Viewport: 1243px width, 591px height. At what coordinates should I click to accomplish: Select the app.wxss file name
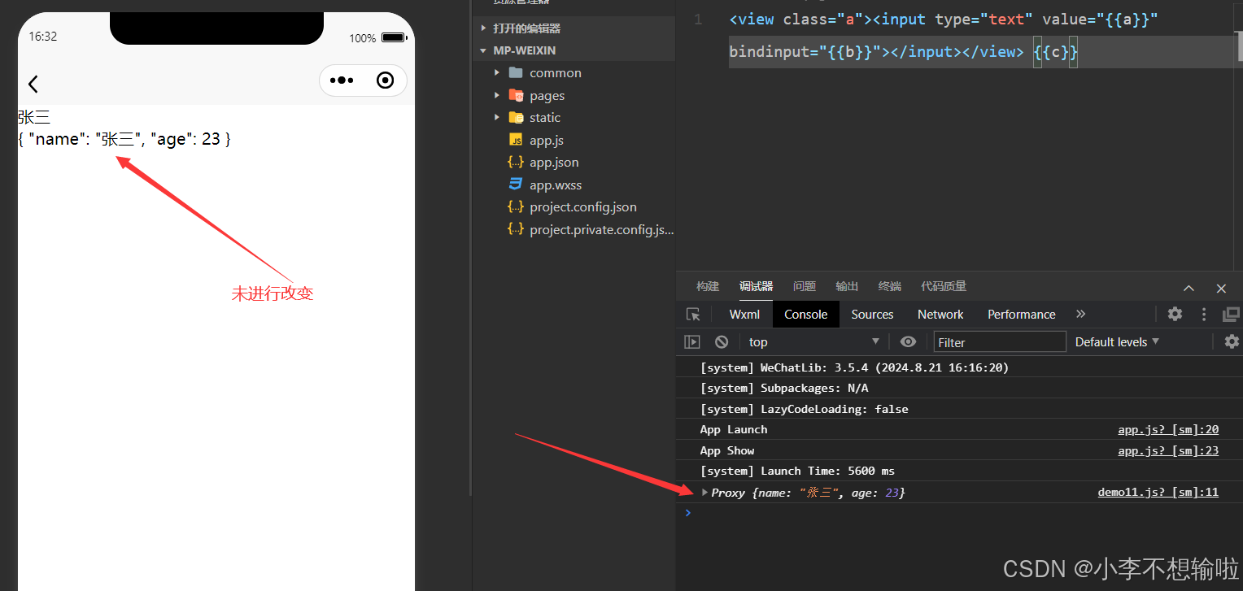pos(556,185)
